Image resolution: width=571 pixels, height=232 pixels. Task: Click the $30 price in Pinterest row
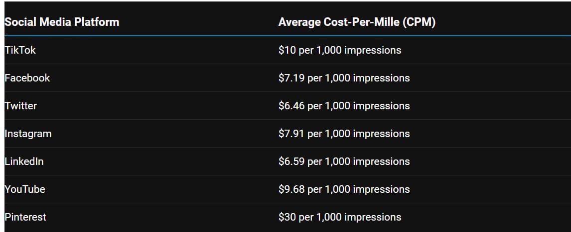(287, 217)
